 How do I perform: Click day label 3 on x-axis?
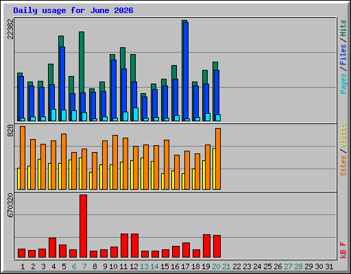43,266
